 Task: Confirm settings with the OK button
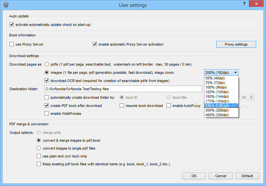click(x=194, y=176)
